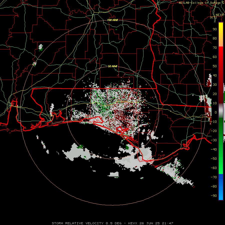225x225 pixels.
Task: Click the Storm Relative Velocity caption at bottom
Action: coord(112,223)
